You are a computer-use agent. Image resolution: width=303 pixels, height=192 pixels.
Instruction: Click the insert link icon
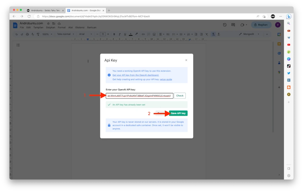(143, 34)
